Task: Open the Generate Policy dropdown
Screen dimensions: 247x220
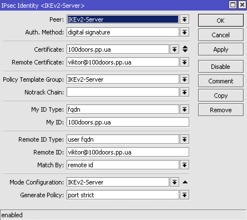Action: click(x=184, y=195)
